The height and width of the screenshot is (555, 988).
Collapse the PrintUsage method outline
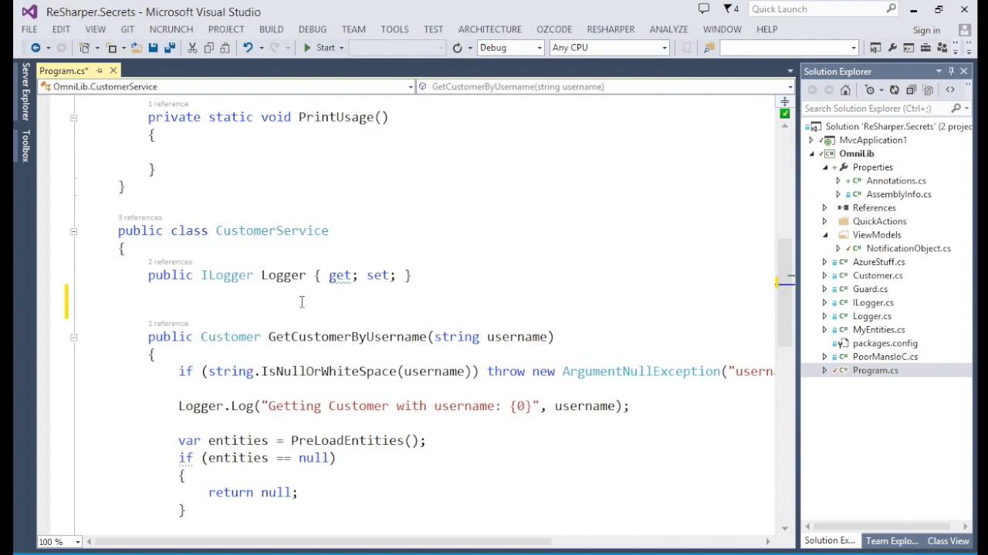pos(74,118)
